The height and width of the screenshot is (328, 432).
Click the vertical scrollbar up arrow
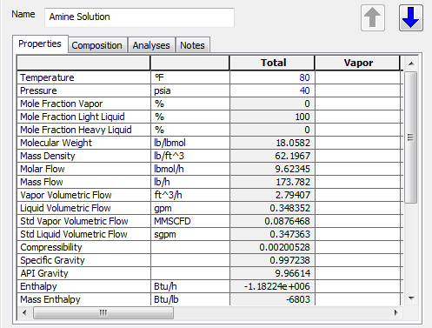411,64
